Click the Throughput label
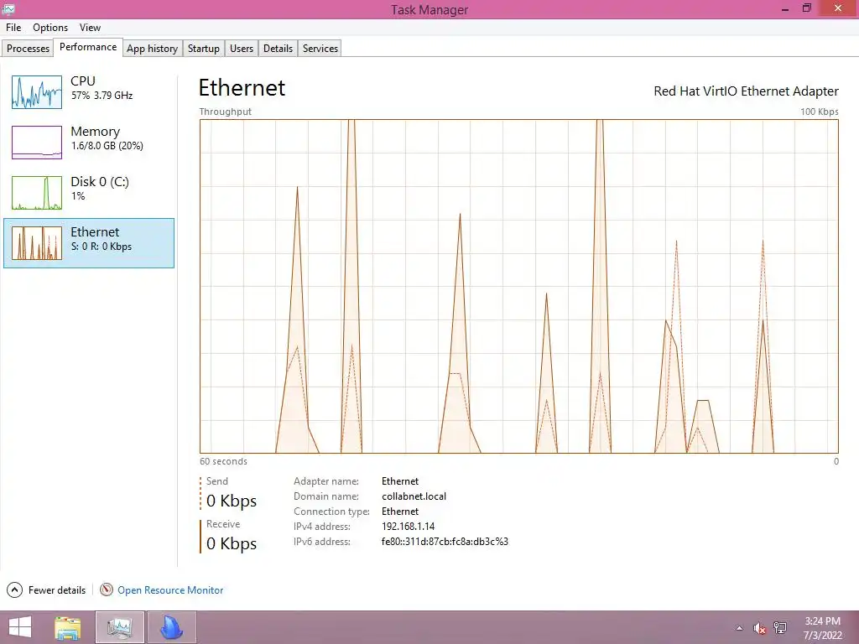 pos(225,112)
